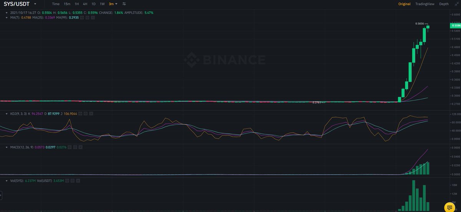The height and width of the screenshot is (212, 461).
Task: Switch to the Original chart tab
Action: [404, 4]
